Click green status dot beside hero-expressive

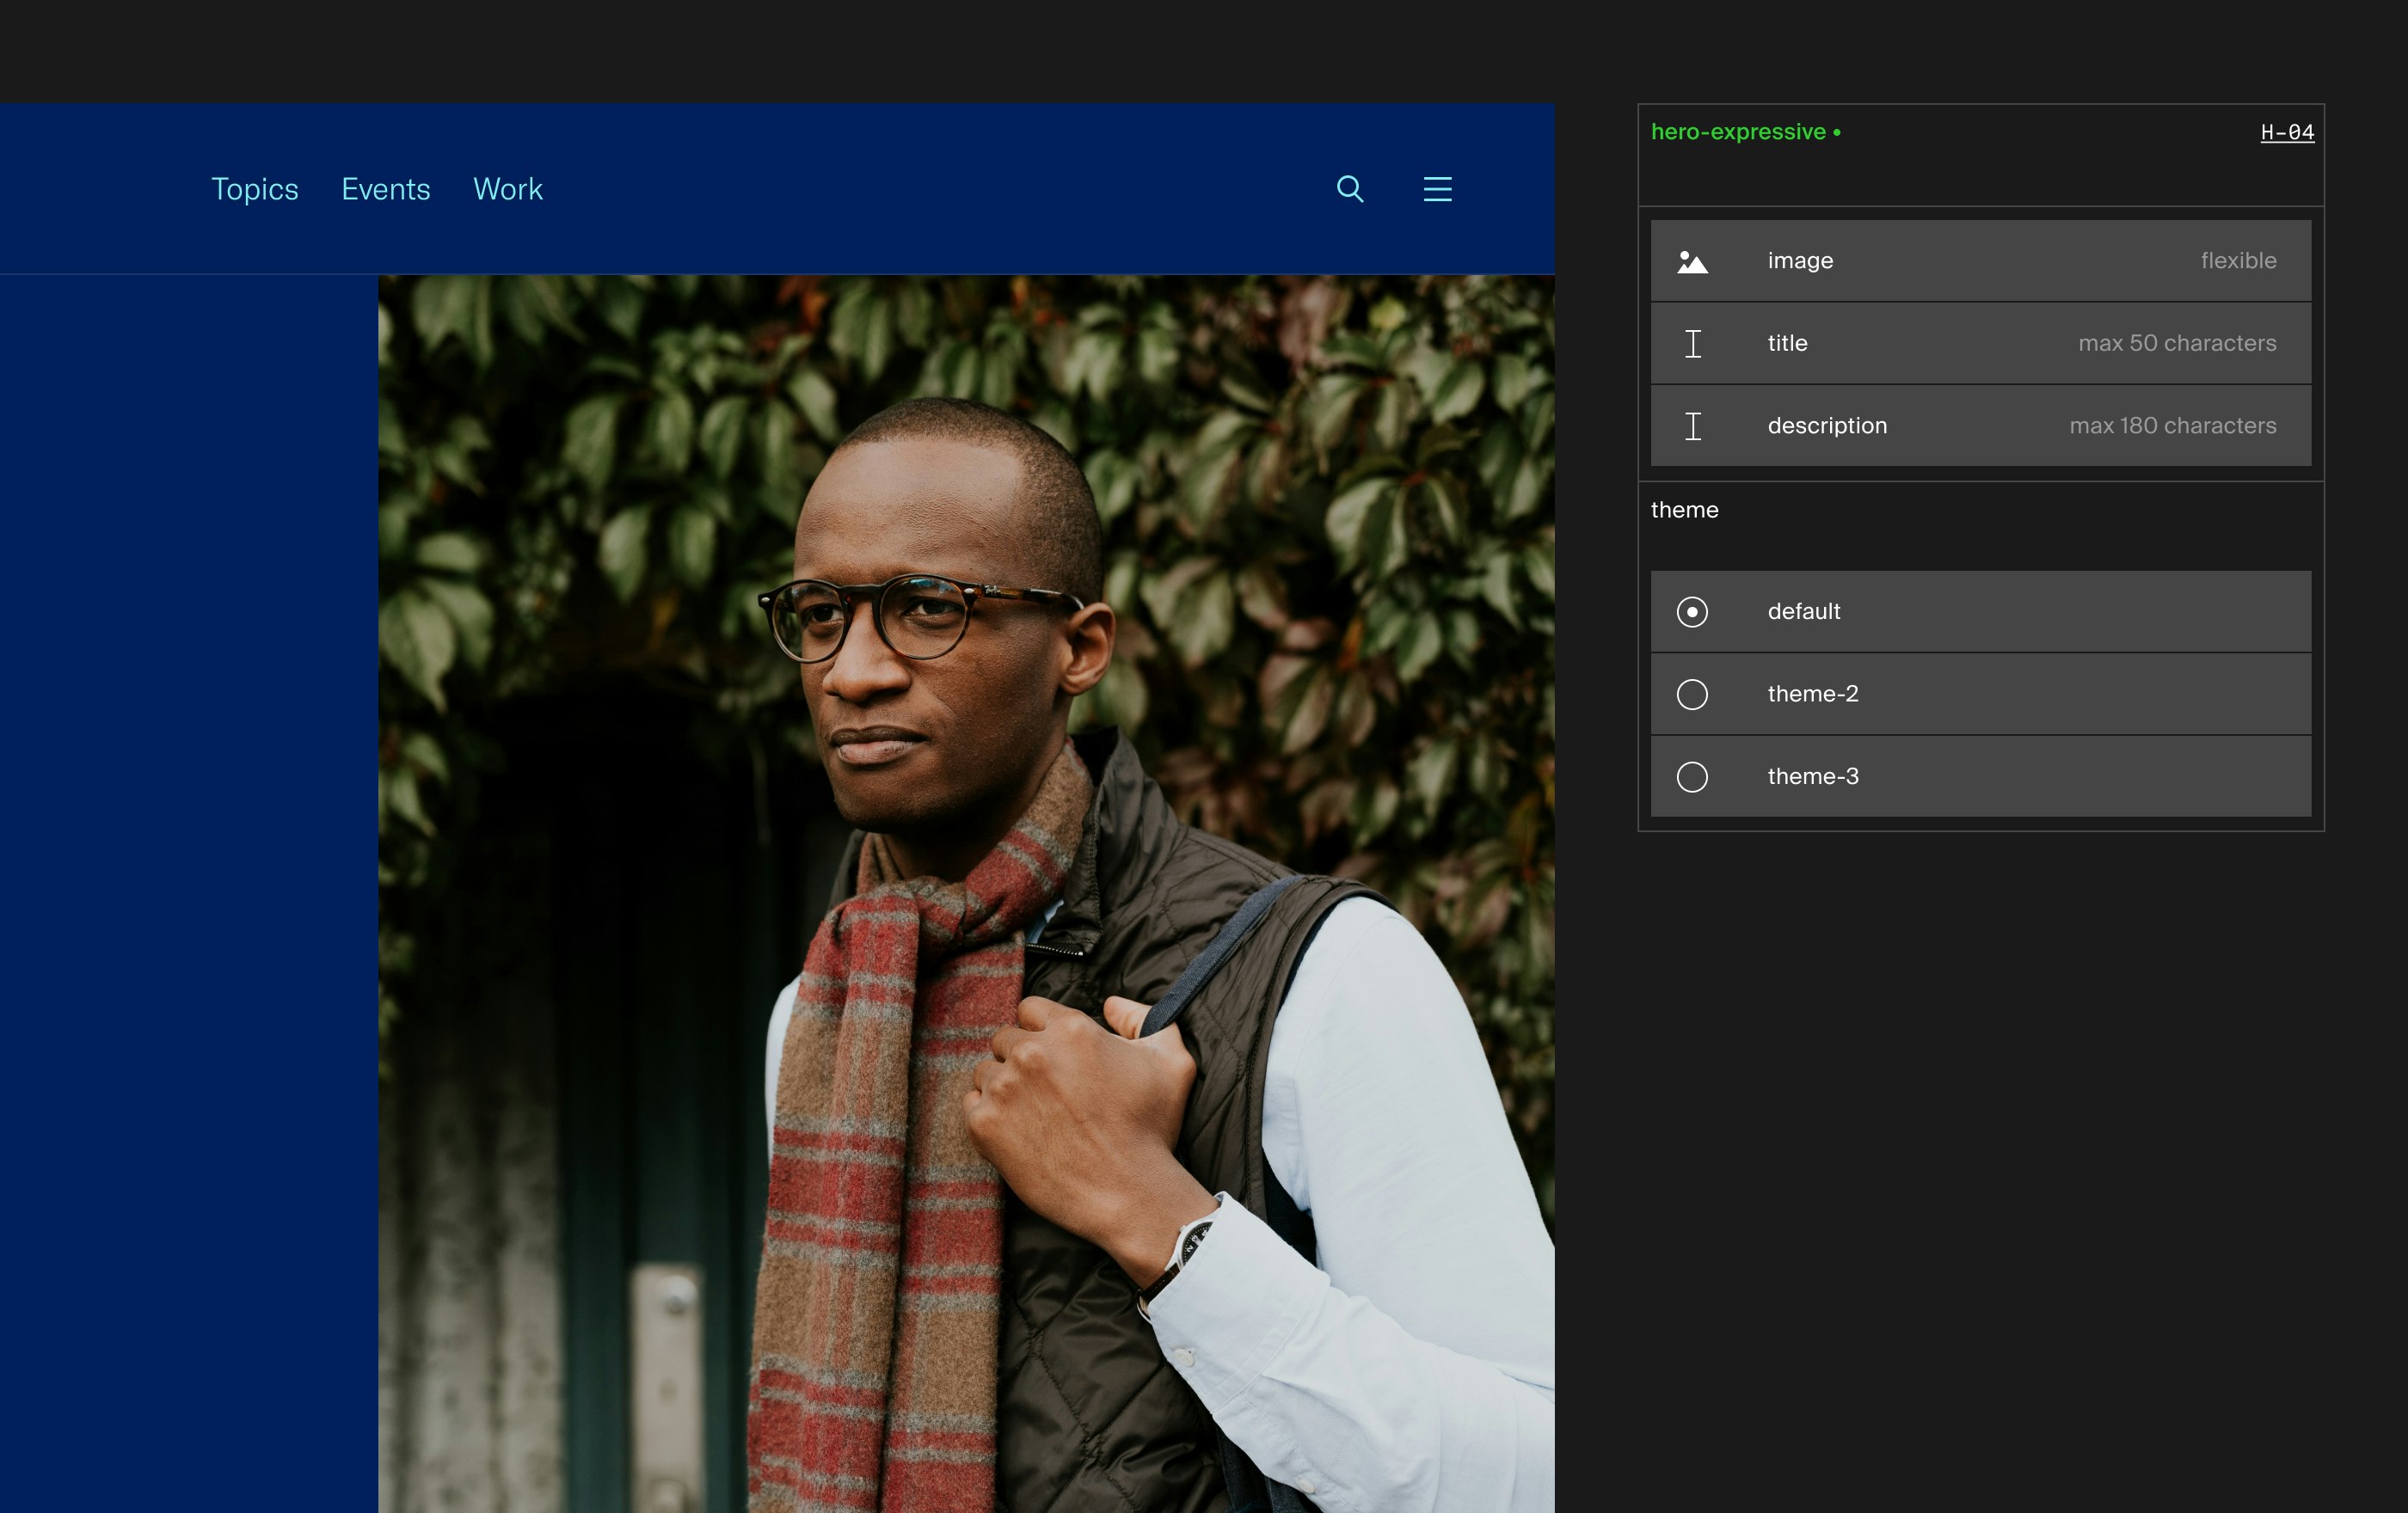tap(1837, 133)
